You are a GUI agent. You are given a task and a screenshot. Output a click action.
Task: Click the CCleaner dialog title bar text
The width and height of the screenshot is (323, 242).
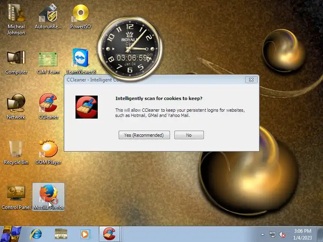[x=95, y=80]
